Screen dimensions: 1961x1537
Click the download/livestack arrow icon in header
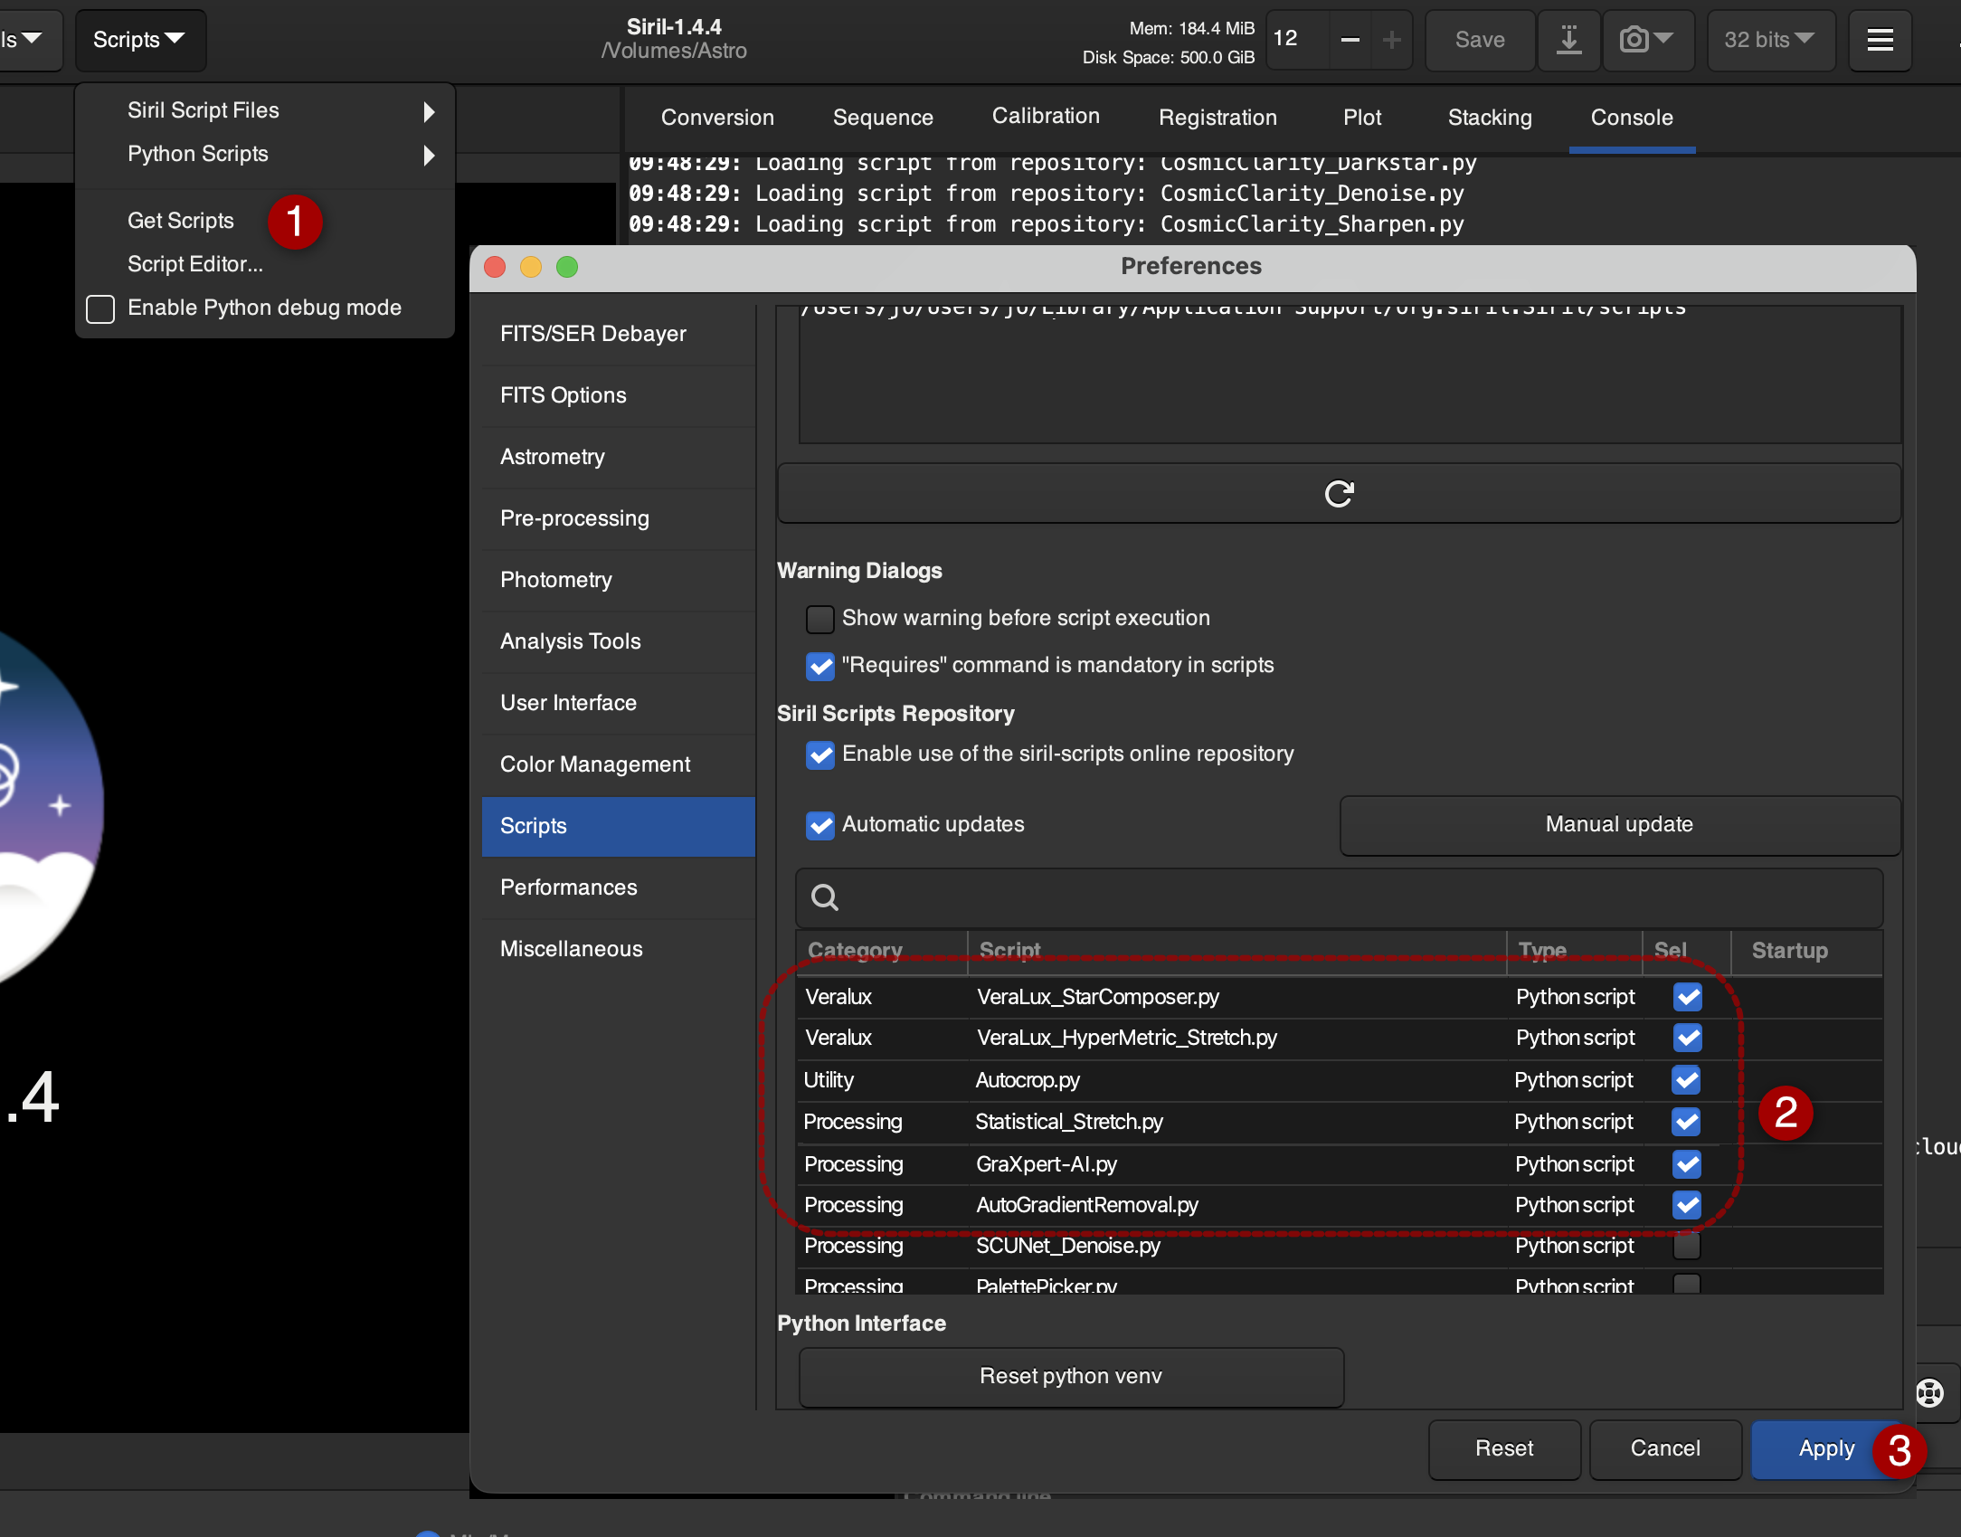[1568, 40]
